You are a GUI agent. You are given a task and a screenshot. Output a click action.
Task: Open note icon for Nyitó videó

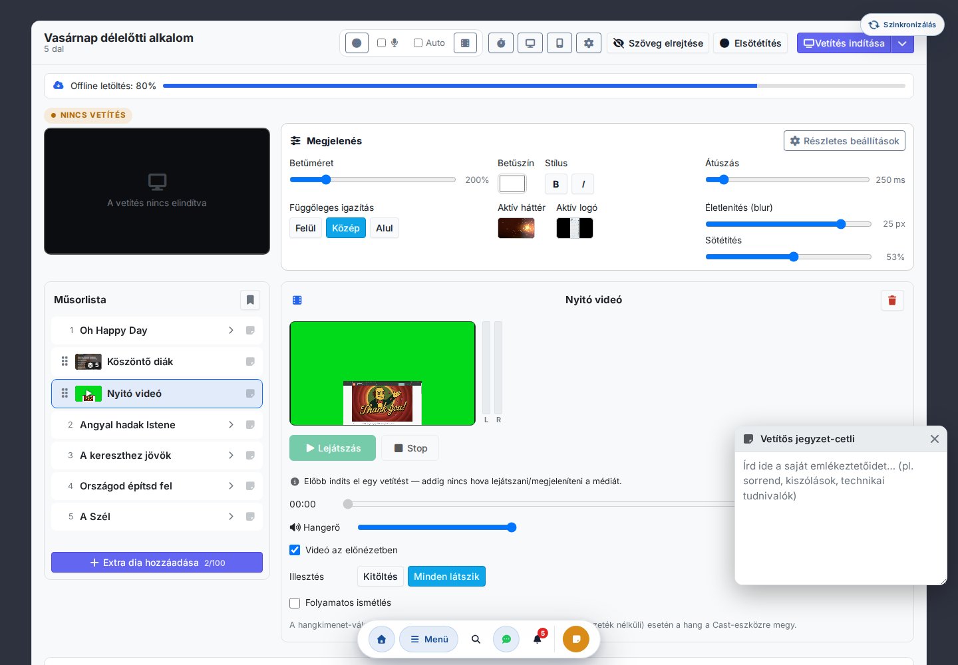pyautogui.click(x=250, y=394)
